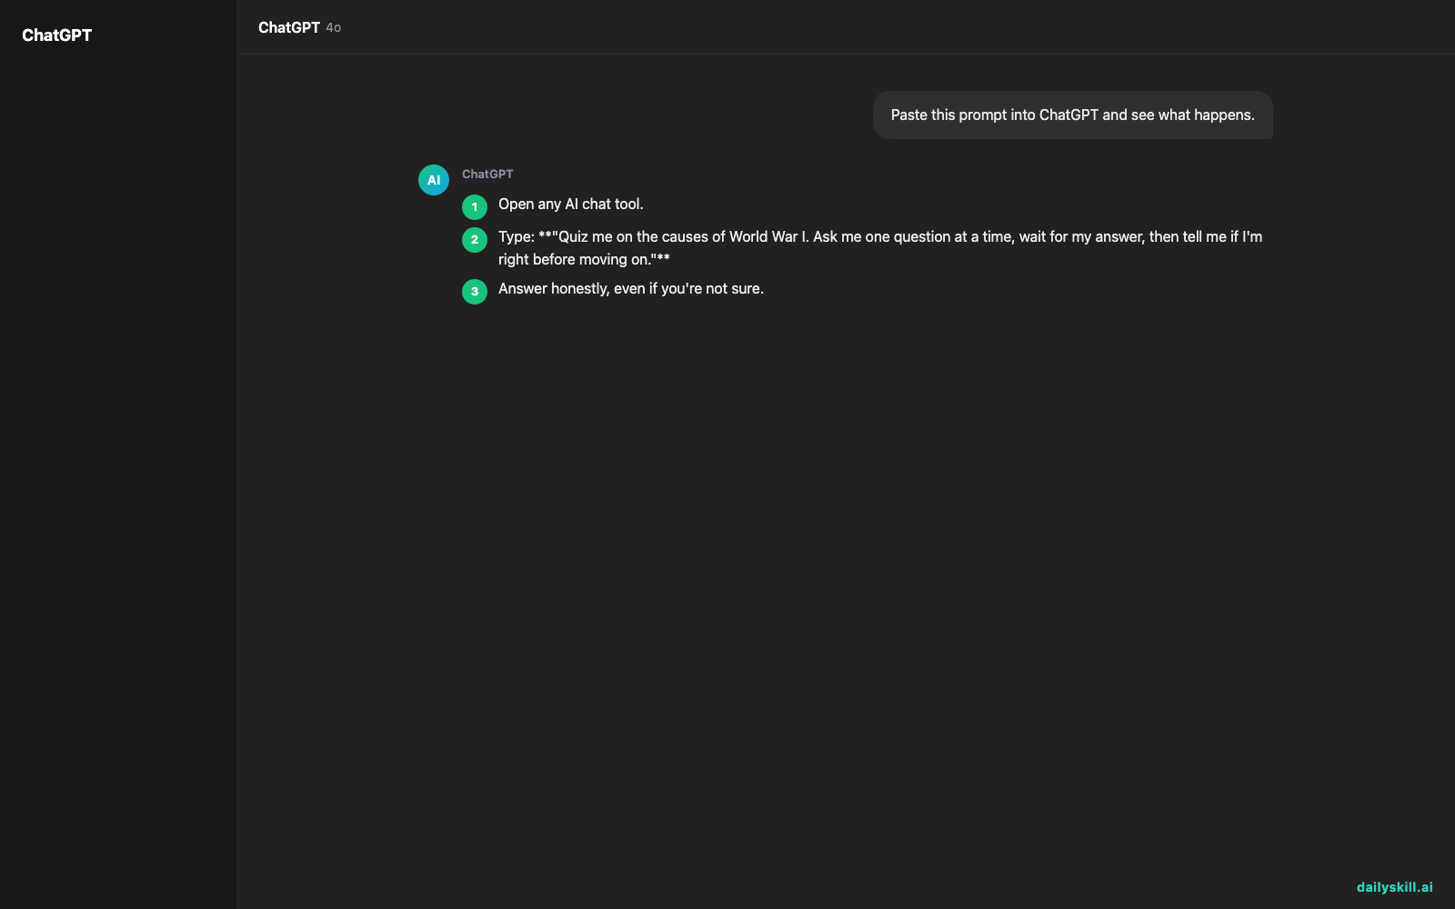The width and height of the screenshot is (1455, 909).
Task: Click the empty conversation area below the response
Action: [x=846, y=591]
